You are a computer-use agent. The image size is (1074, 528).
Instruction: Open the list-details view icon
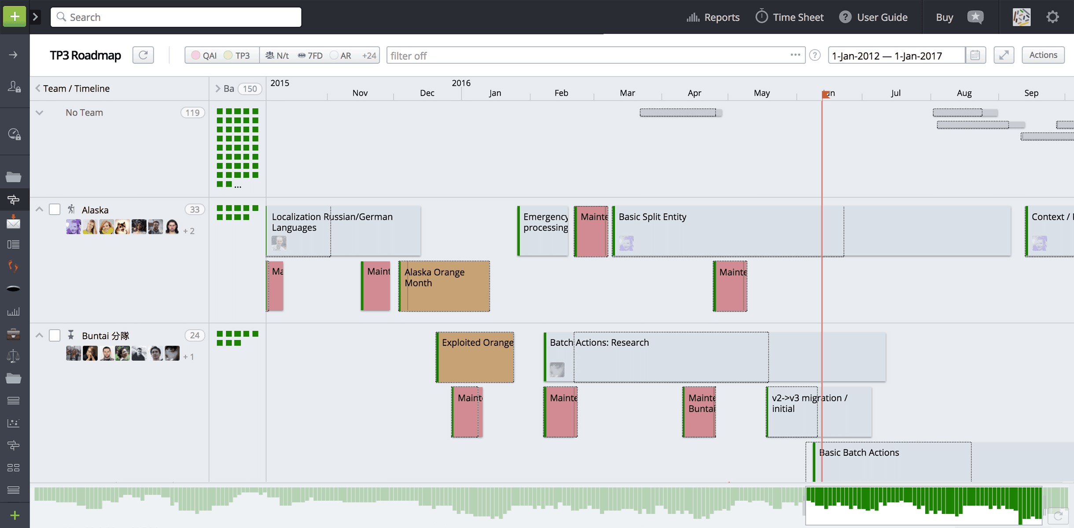coord(14,244)
